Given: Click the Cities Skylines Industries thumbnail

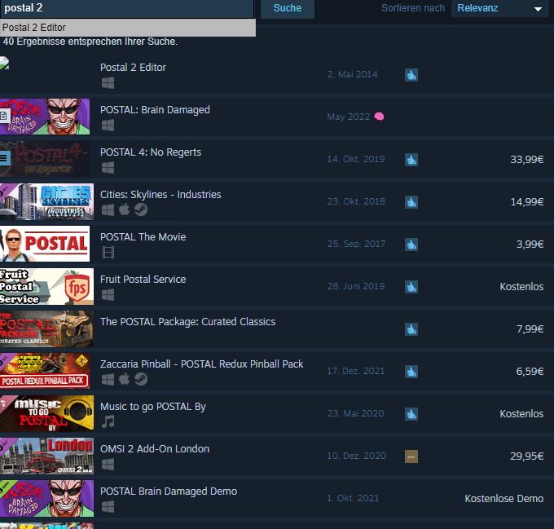Looking at the screenshot, I should 46,201.
